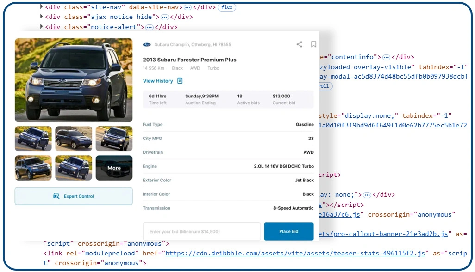Click the ellipsis in the ajax notice div

[164, 17]
